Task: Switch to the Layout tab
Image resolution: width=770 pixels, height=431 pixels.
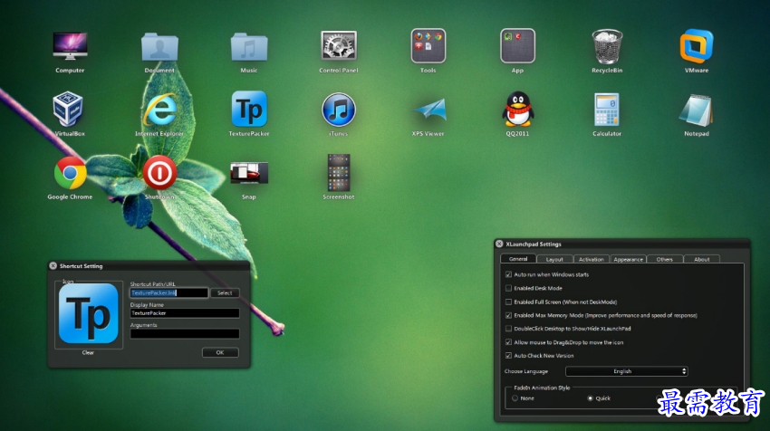Action: pos(554,259)
